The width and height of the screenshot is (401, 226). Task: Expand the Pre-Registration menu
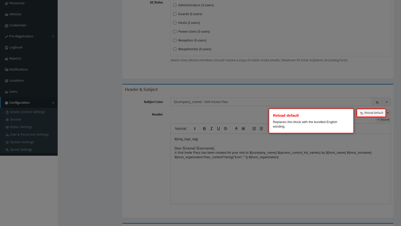pos(29,36)
